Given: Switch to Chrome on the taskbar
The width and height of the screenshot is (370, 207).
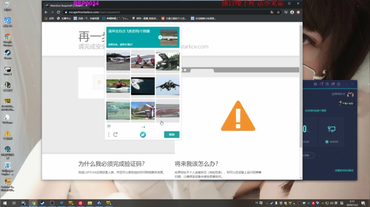Looking at the screenshot, I should (x=33, y=203).
